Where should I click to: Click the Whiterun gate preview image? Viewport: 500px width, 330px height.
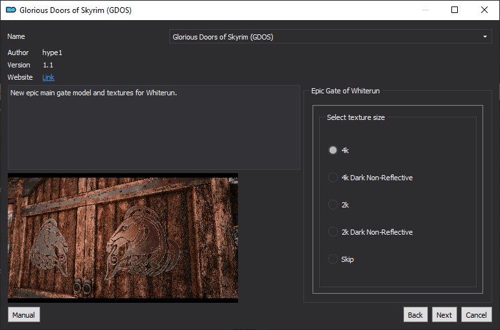123,238
